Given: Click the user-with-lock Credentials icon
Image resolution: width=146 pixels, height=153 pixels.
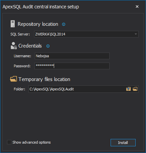Looking at the screenshot, I should tap(14, 46).
